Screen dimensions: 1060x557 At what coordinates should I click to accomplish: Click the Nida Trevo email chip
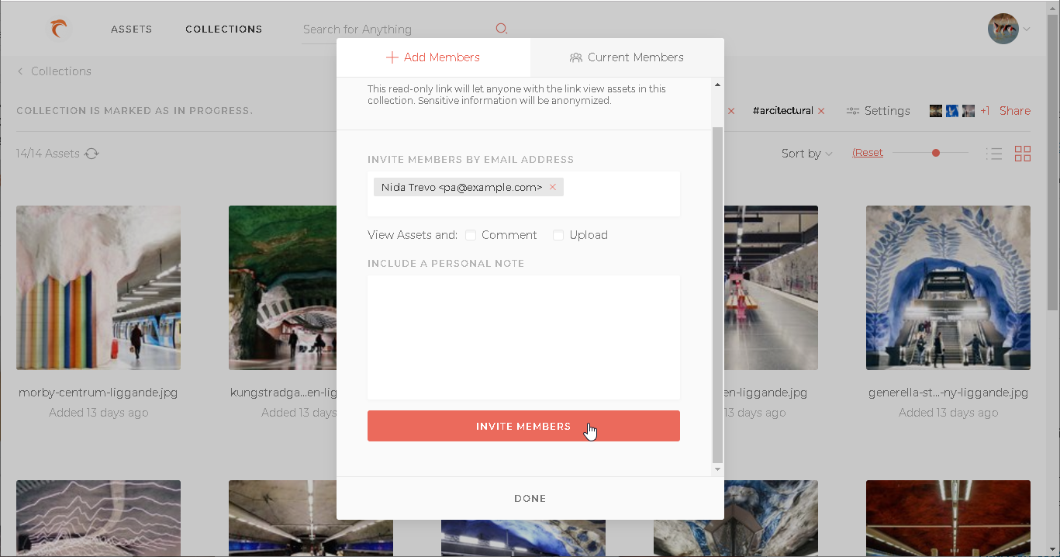[468, 187]
